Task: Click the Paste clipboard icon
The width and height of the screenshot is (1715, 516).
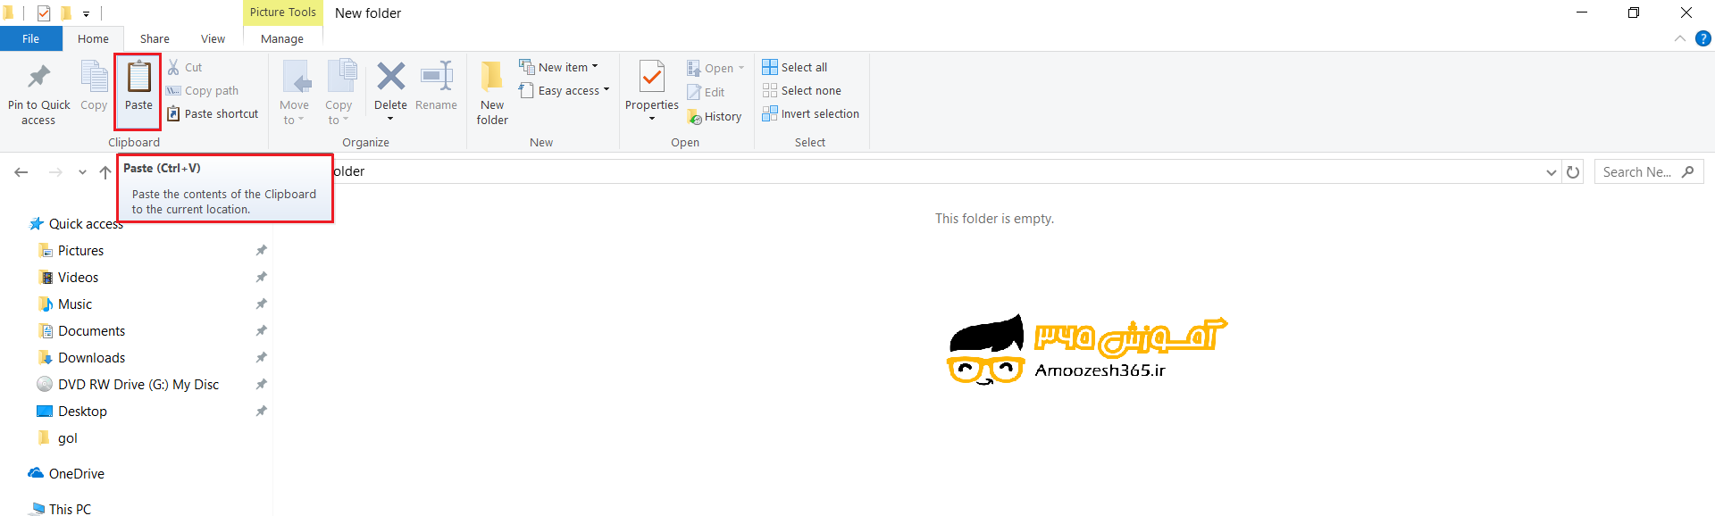Action: click(x=138, y=77)
